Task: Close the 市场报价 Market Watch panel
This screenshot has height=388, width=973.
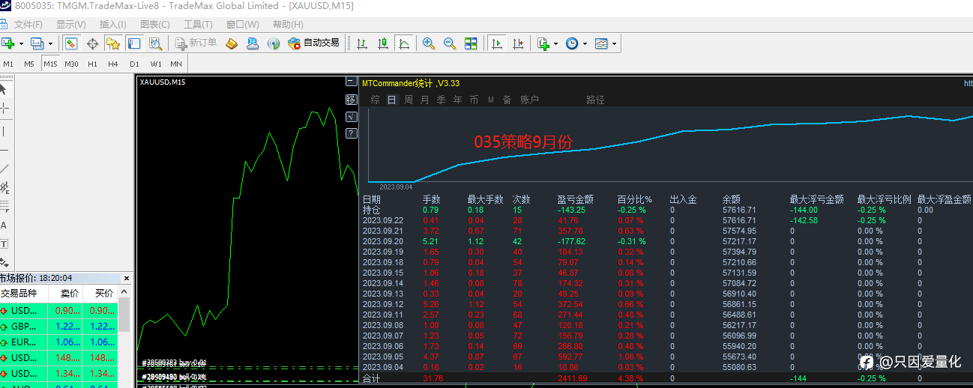Action: [126, 278]
